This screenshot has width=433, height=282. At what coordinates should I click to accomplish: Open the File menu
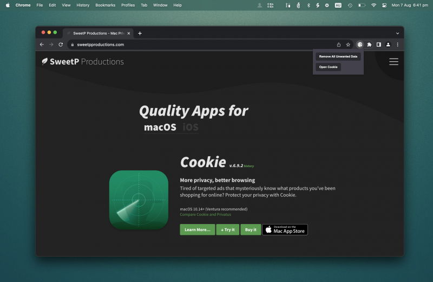point(40,5)
